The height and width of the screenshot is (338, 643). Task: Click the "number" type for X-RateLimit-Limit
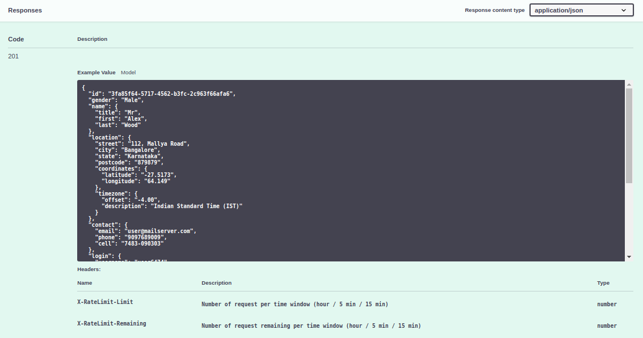click(x=607, y=305)
